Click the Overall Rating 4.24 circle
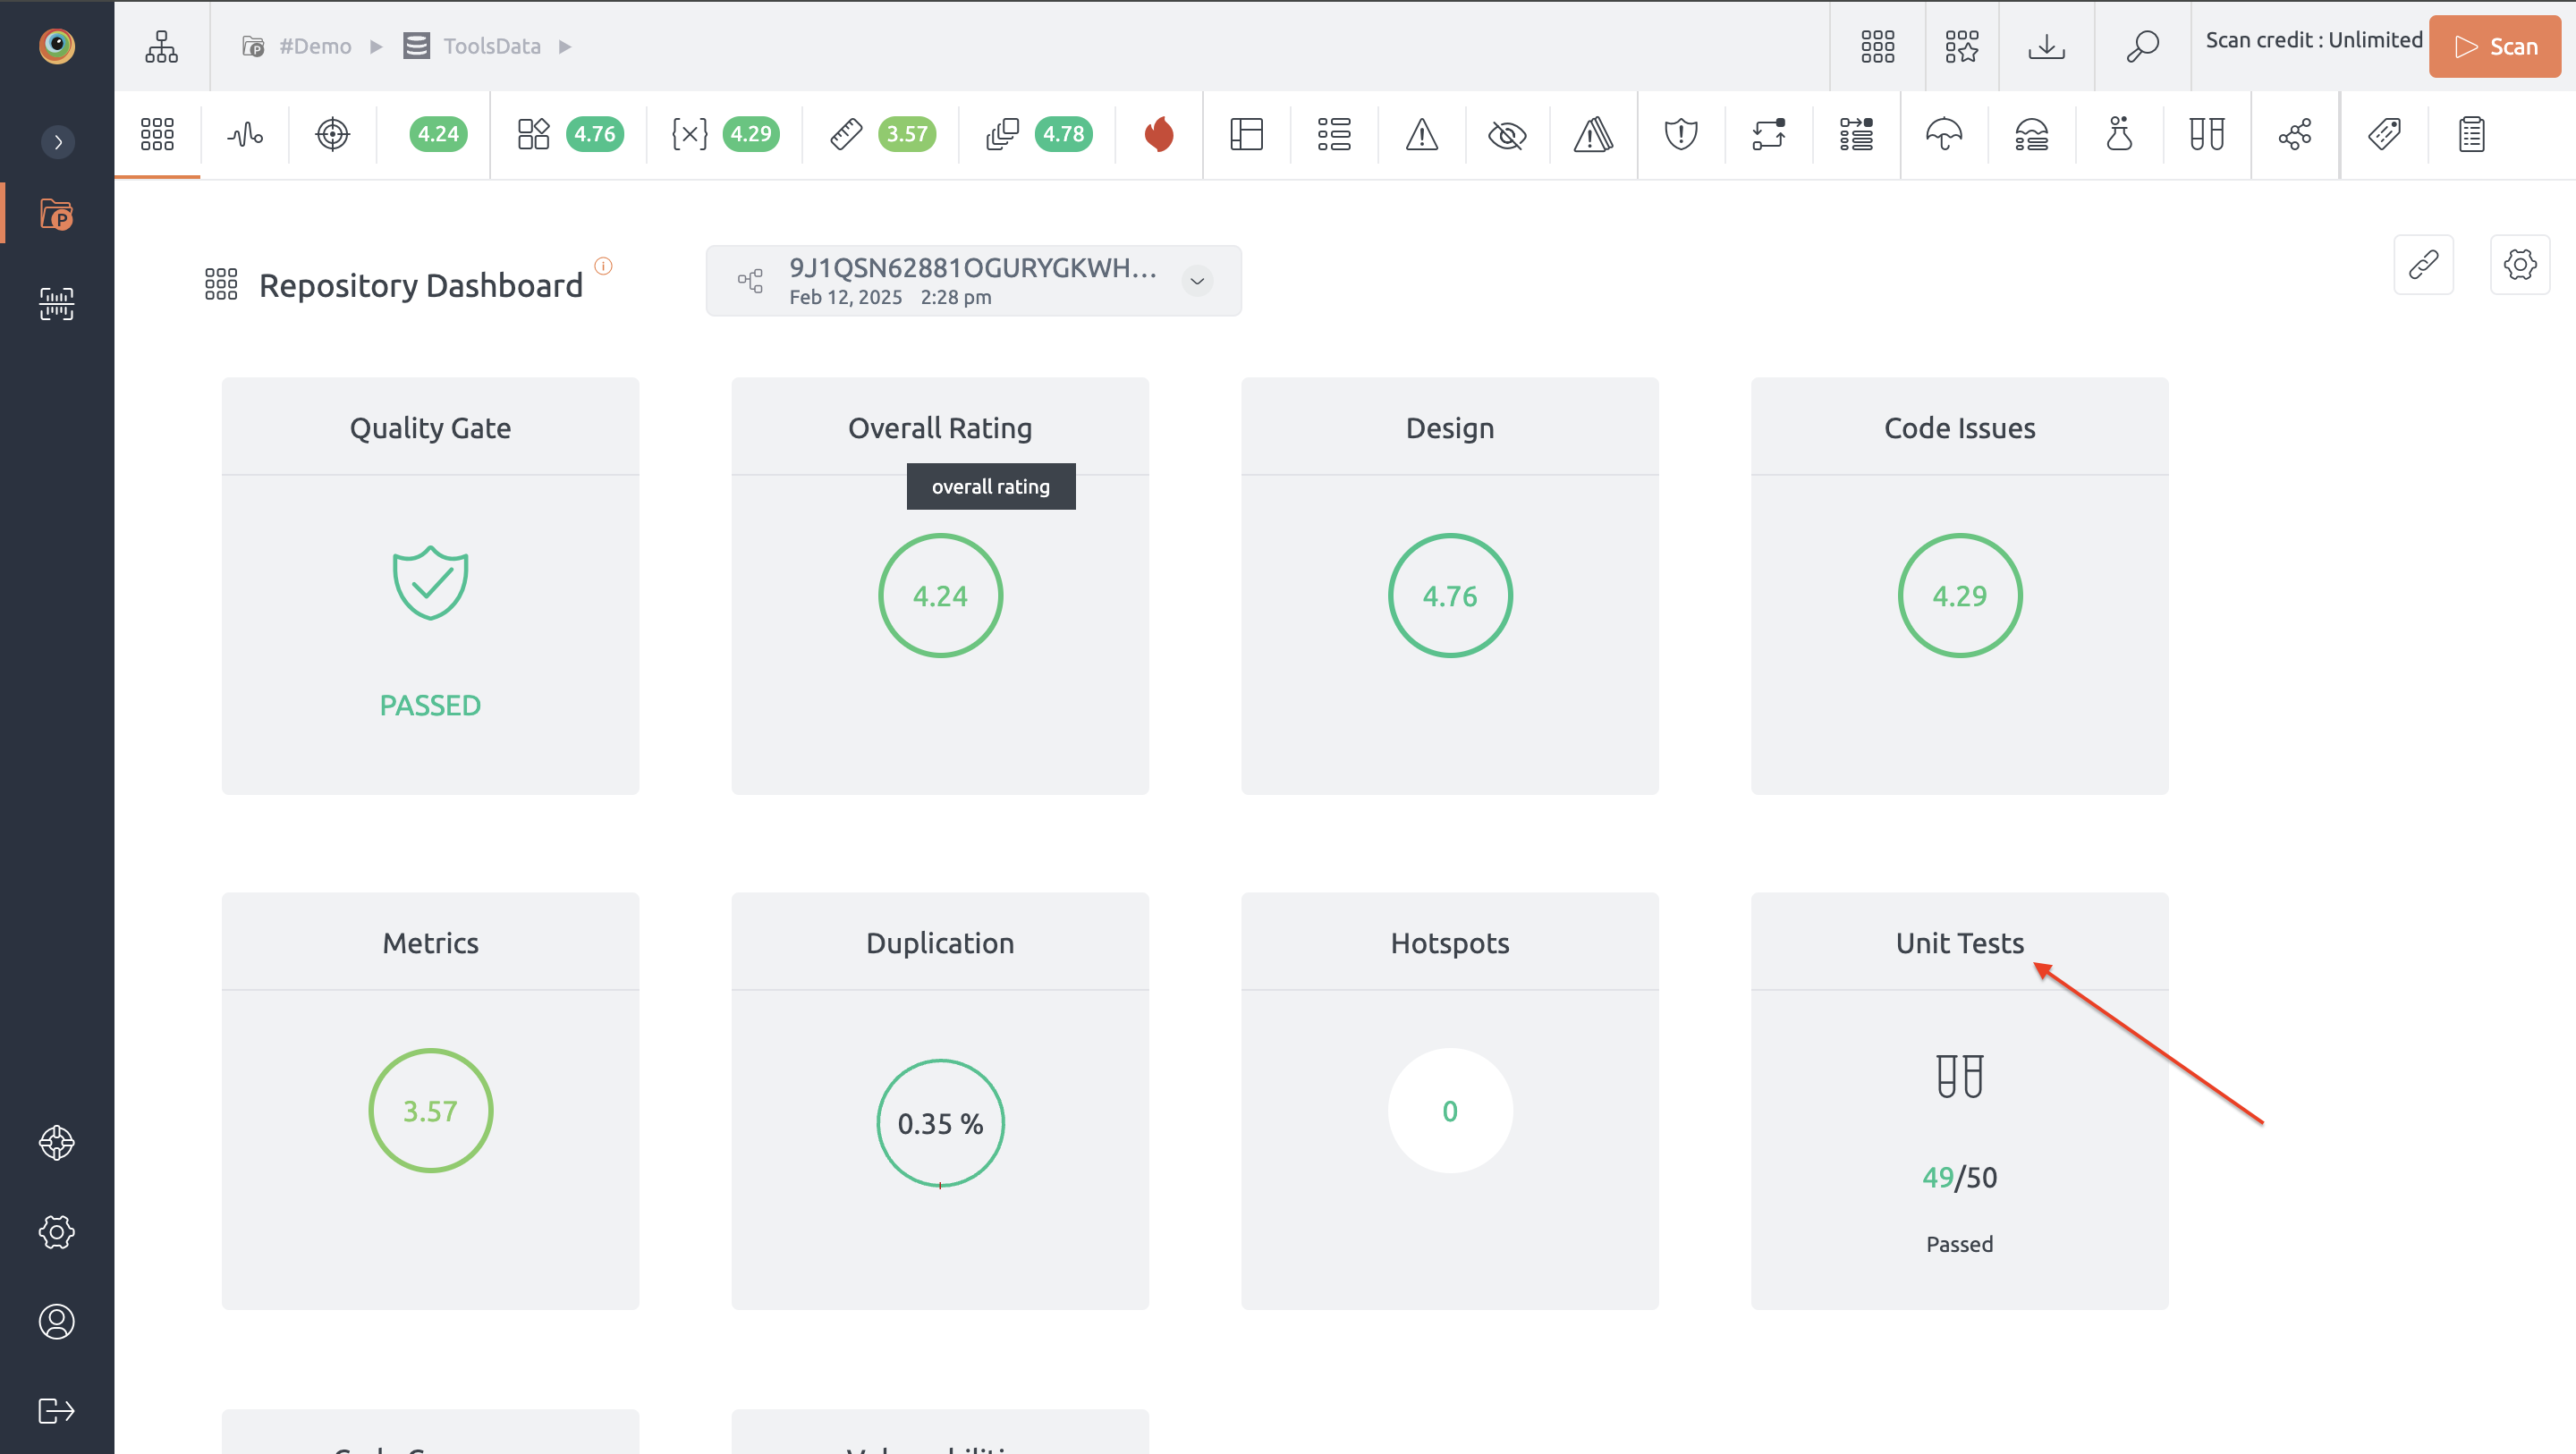The image size is (2576, 1454). tap(940, 596)
